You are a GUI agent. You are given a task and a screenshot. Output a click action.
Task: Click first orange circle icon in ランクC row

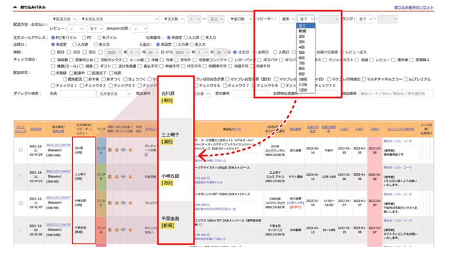coord(117,203)
